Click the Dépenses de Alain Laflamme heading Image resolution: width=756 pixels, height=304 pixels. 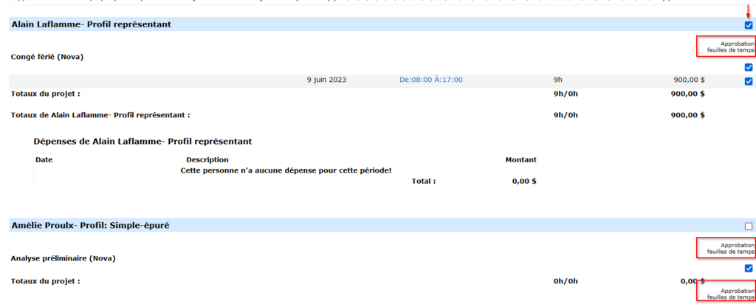[142, 141]
